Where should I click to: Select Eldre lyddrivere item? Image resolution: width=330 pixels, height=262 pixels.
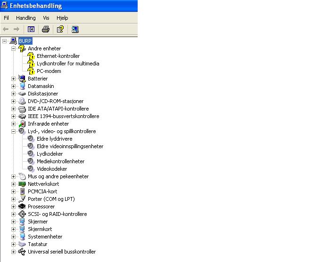55,139
